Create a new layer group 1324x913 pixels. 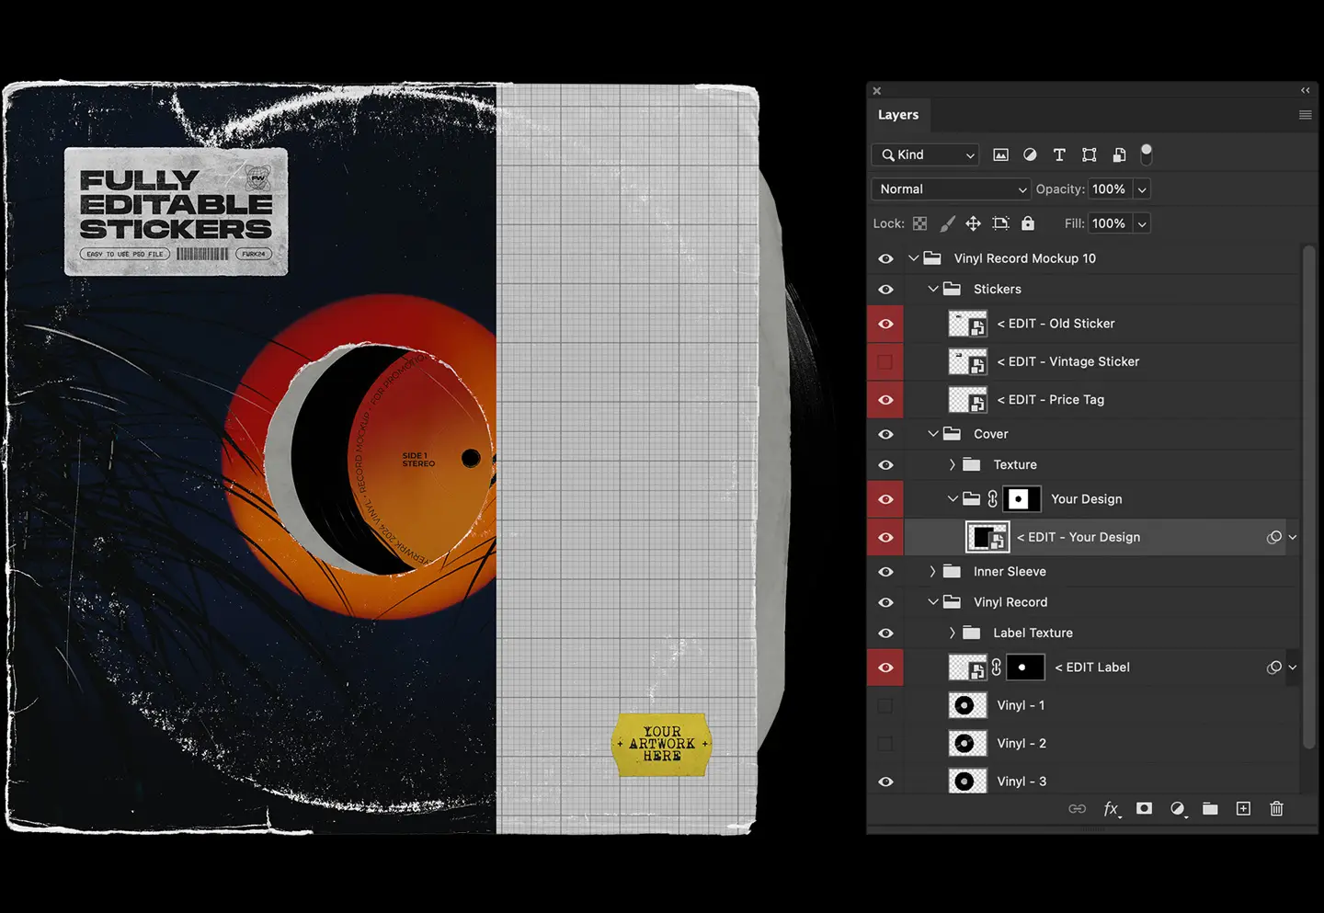coord(1210,809)
